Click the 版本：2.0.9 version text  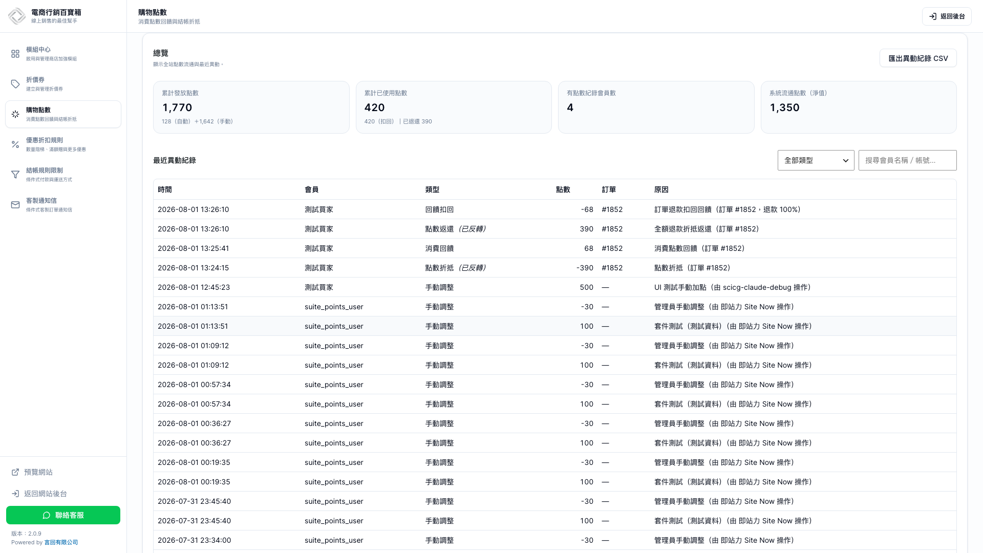click(x=26, y=534)
